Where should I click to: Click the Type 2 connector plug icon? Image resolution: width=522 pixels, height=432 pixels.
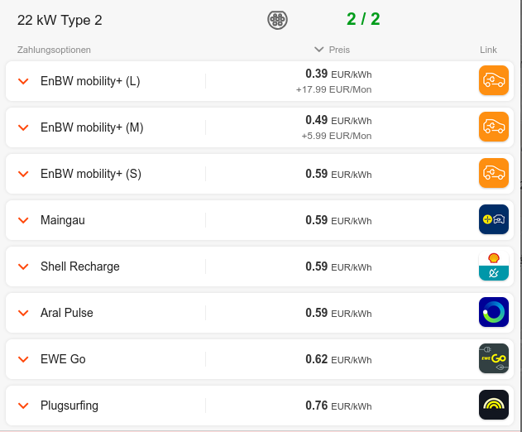coord(277,20)
